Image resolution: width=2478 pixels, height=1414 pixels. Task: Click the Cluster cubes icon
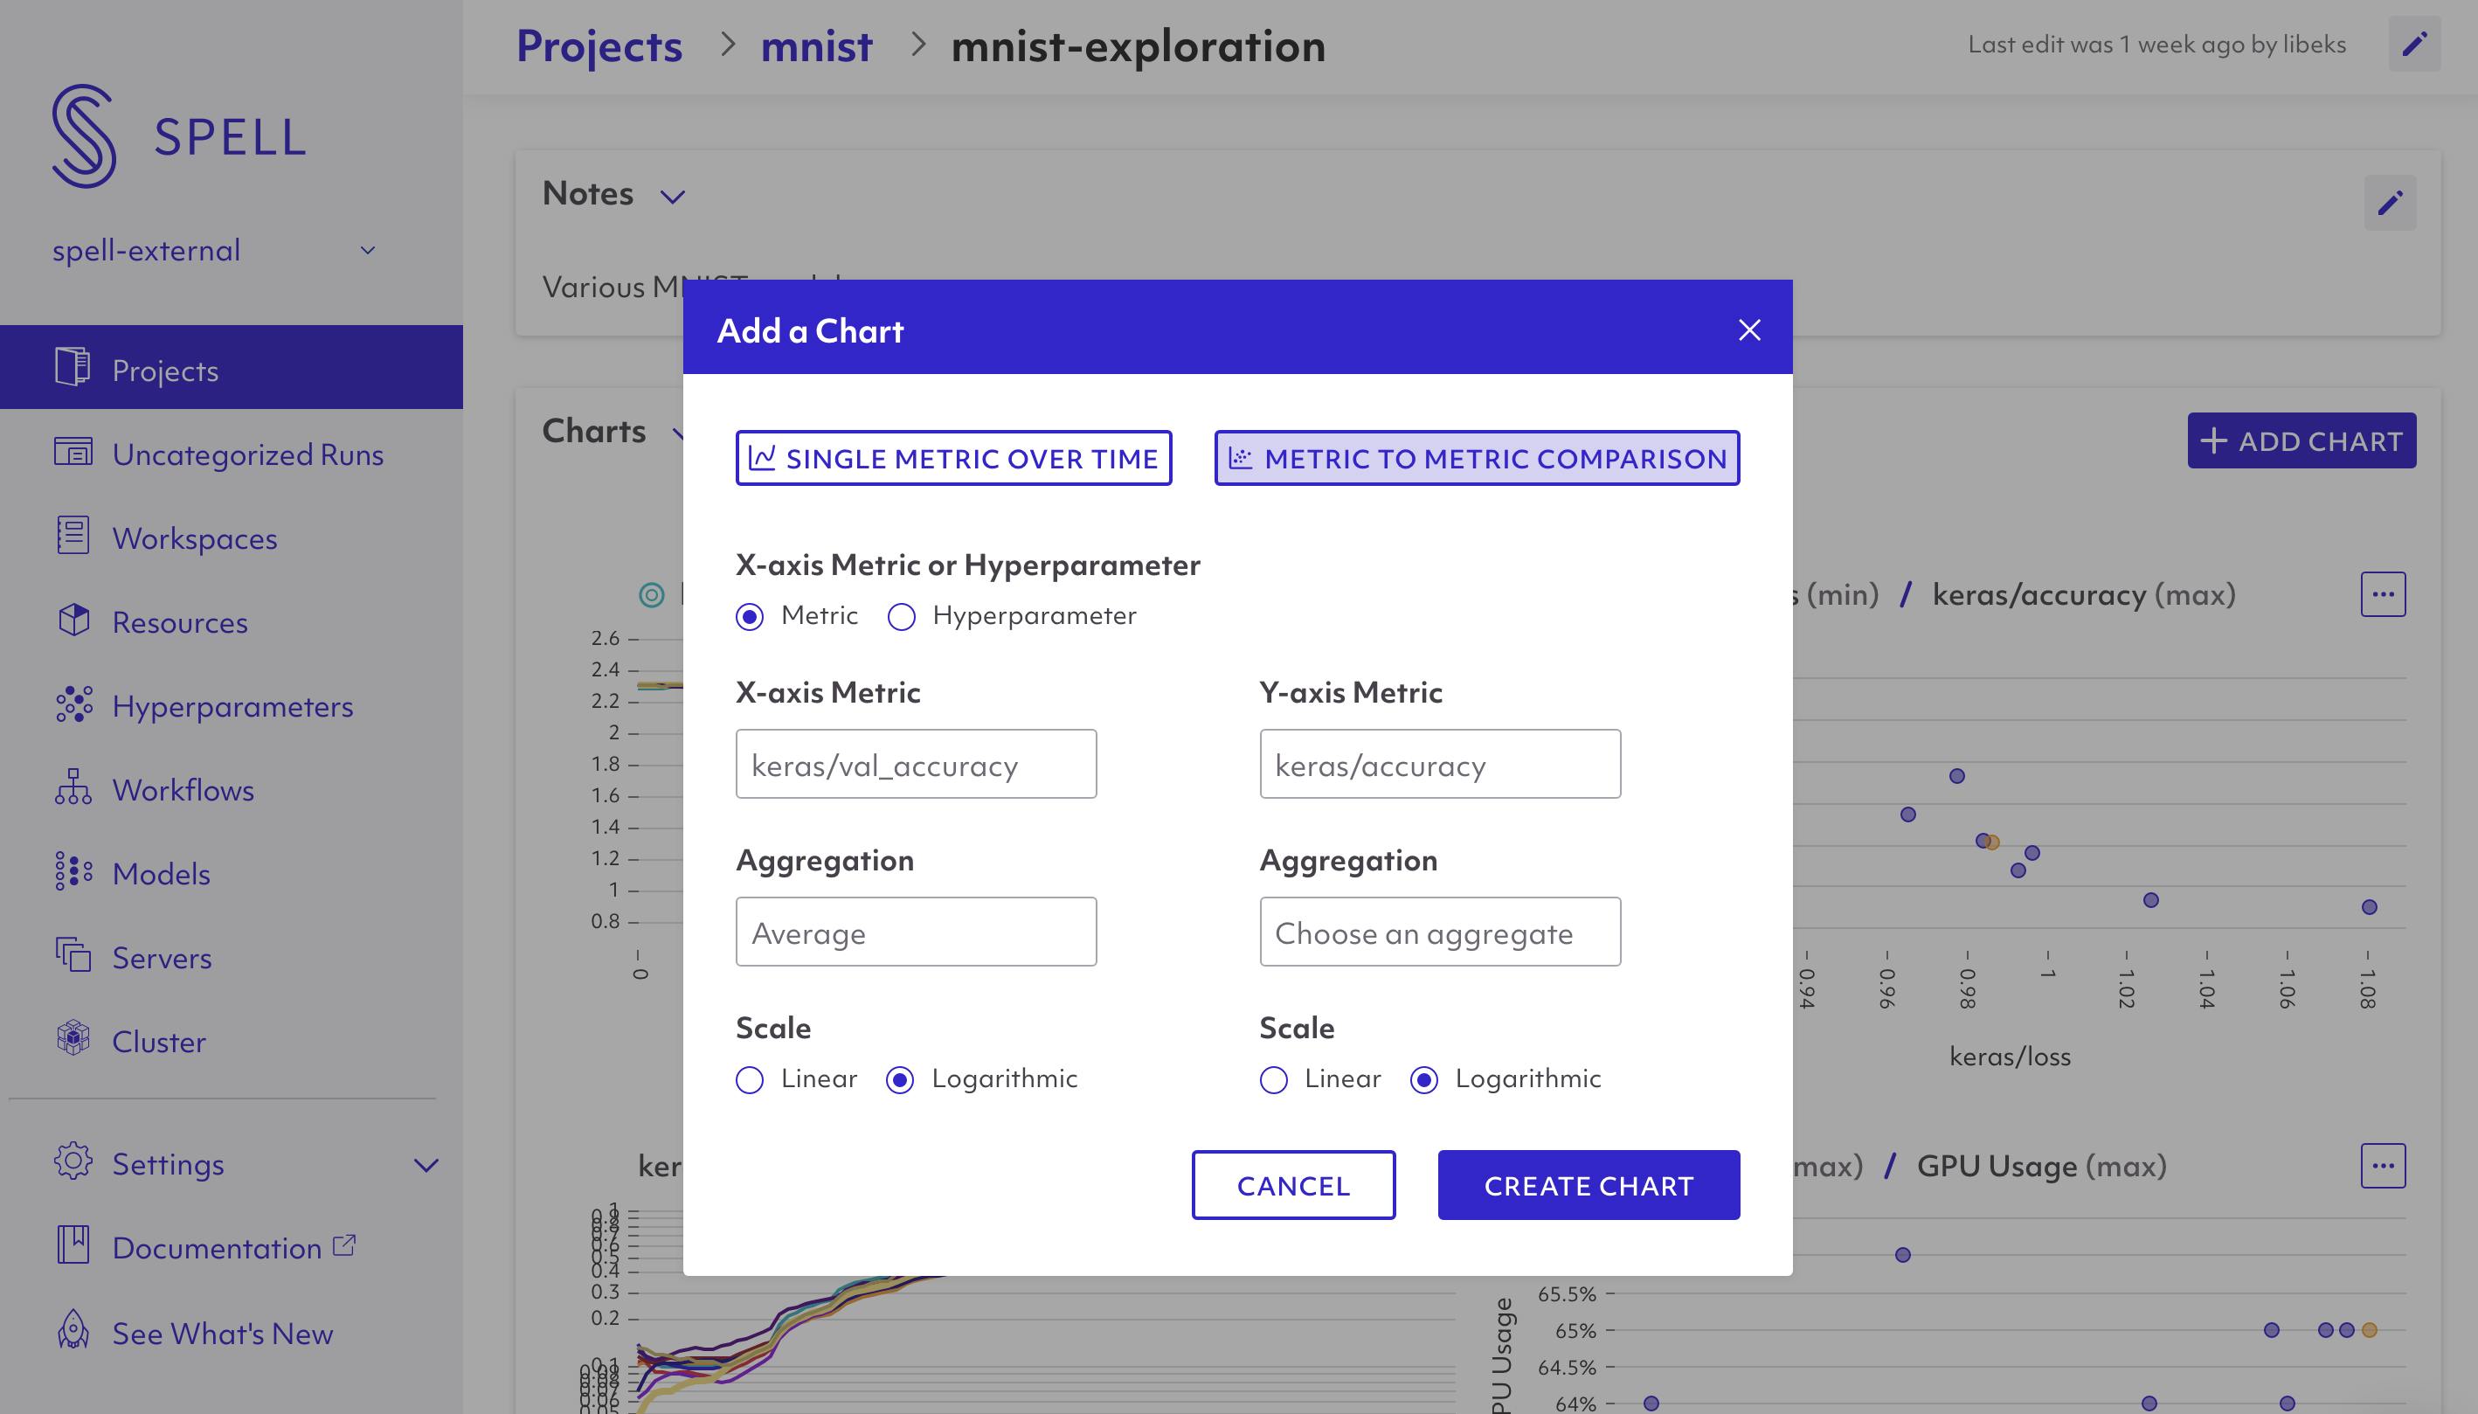point(73,1038)
